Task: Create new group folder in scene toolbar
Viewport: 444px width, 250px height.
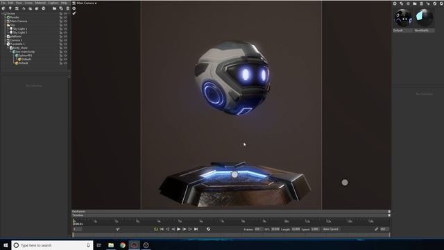Action: (x=54, y=8)
